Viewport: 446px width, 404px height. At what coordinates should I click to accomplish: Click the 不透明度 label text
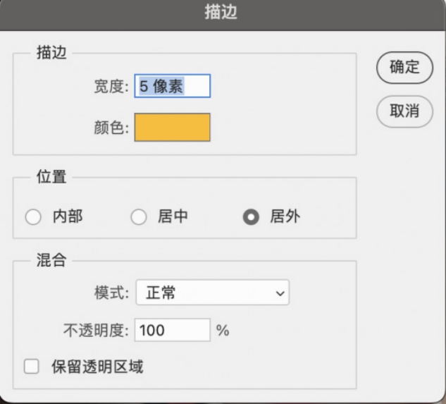[96, 329]
